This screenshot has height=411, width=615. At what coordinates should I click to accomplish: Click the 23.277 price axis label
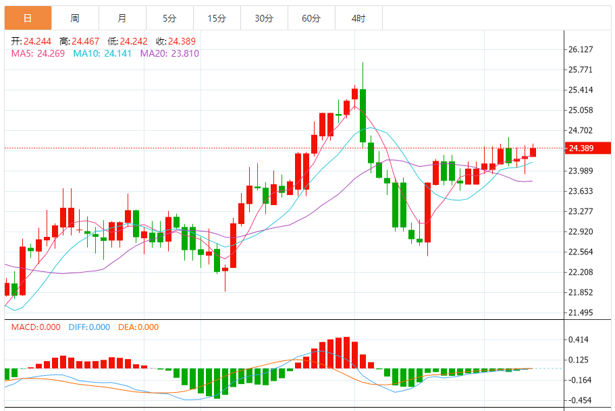581,211
